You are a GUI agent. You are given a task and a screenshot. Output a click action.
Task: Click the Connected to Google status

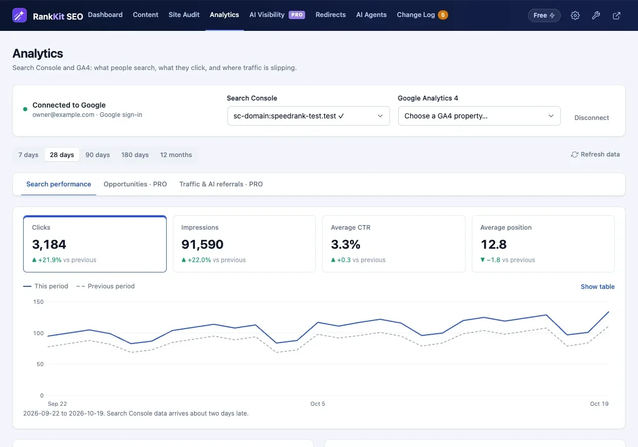[x=69, y=105]
